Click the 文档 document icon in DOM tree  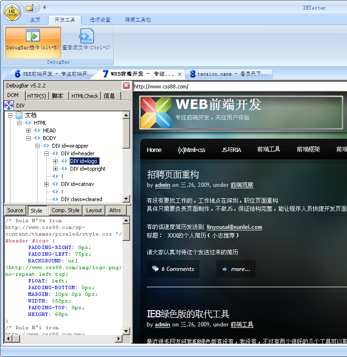19,115
